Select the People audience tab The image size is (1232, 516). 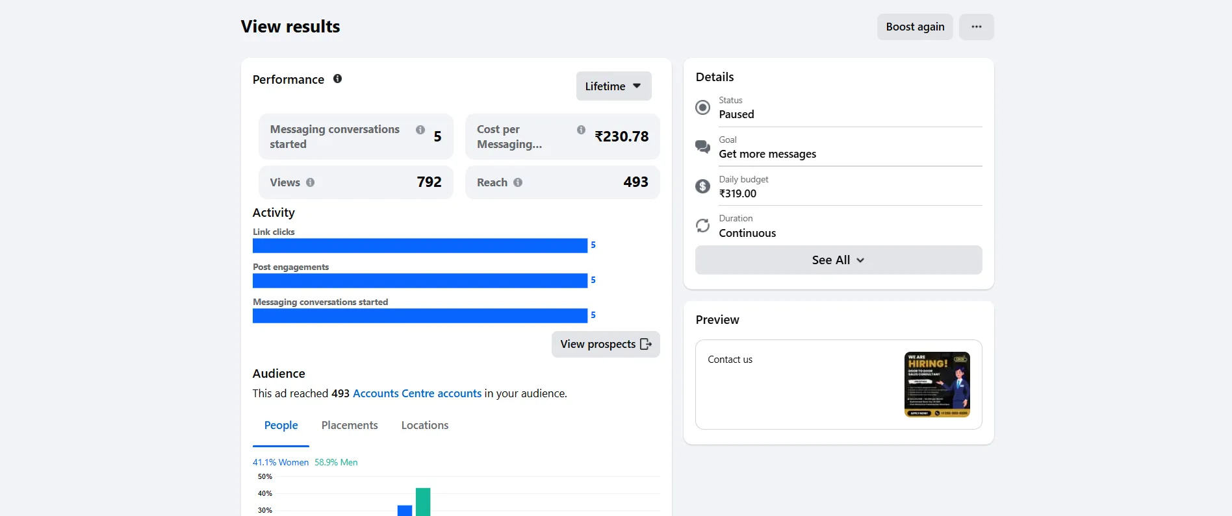(x=281, y=425)
